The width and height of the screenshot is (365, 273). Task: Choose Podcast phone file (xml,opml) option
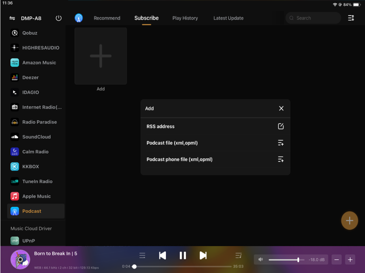coord(215,159)
